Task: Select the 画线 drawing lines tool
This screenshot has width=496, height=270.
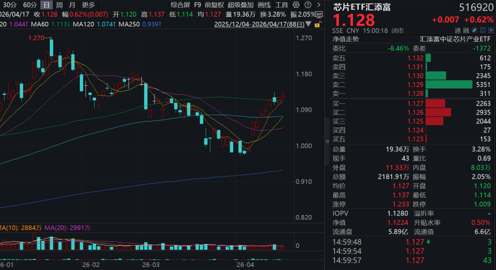Action: pos(264,5)
